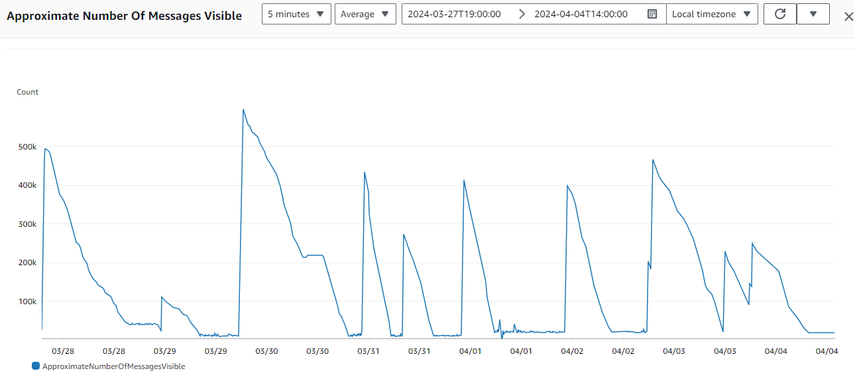Click the first 03/30 x-axis label
Screen dimensions: 855x373
tap(266, 351)
